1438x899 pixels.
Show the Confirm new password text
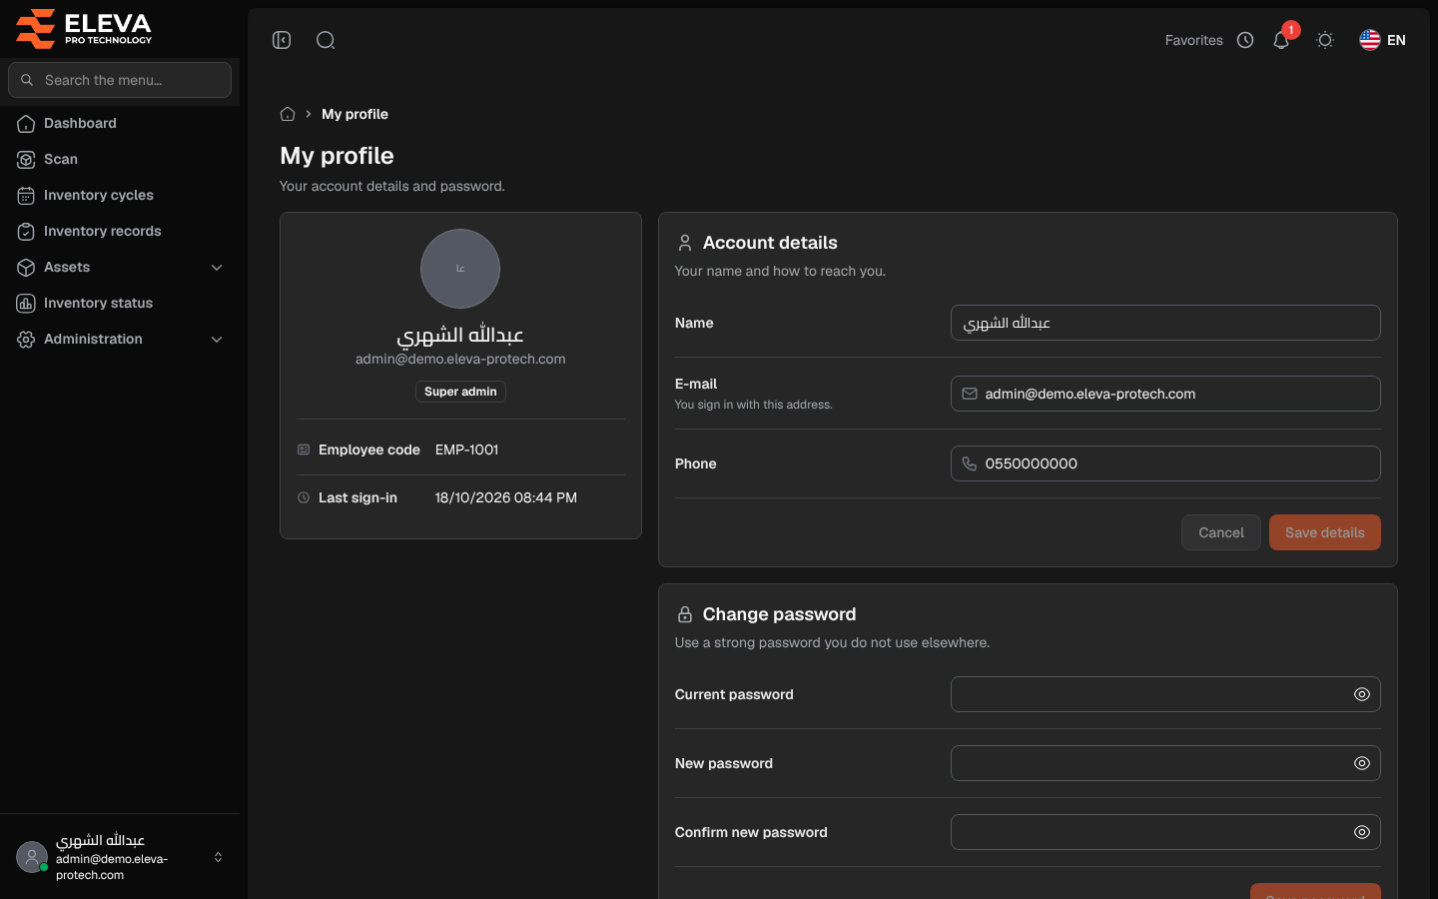(1362, 832)
